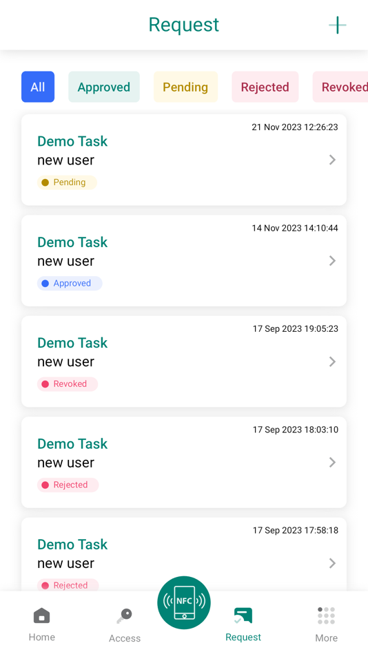Click Demo Task title at 18:03:10

(72, 443)
